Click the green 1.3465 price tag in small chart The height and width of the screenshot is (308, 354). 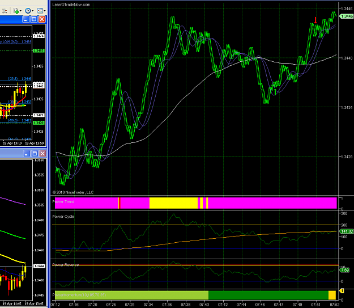click(x=39, y=50)
